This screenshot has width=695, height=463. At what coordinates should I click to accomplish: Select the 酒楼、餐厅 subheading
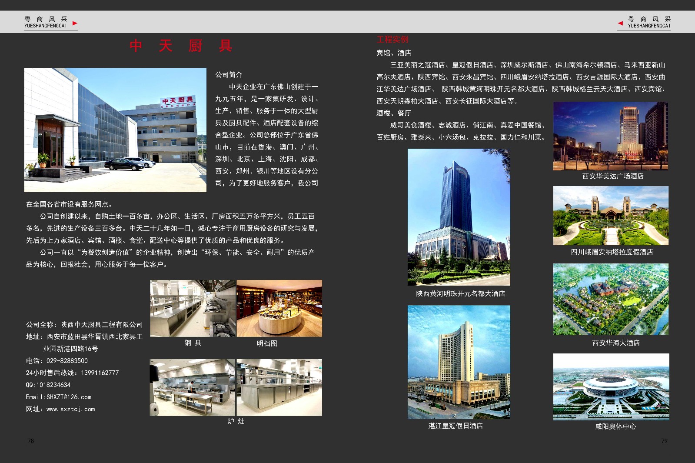(x=394, y=113)
